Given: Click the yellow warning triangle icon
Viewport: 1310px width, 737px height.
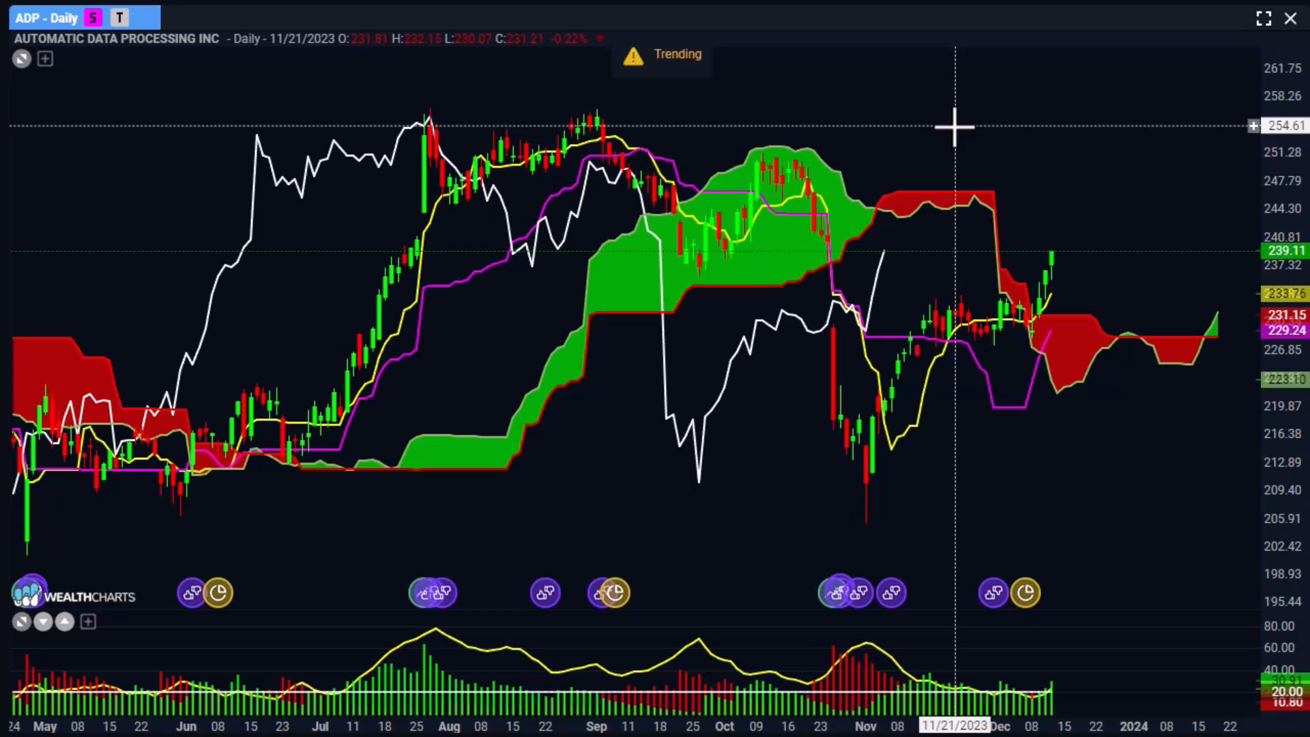Looking at the screenshot, I should tap(633, 56).
